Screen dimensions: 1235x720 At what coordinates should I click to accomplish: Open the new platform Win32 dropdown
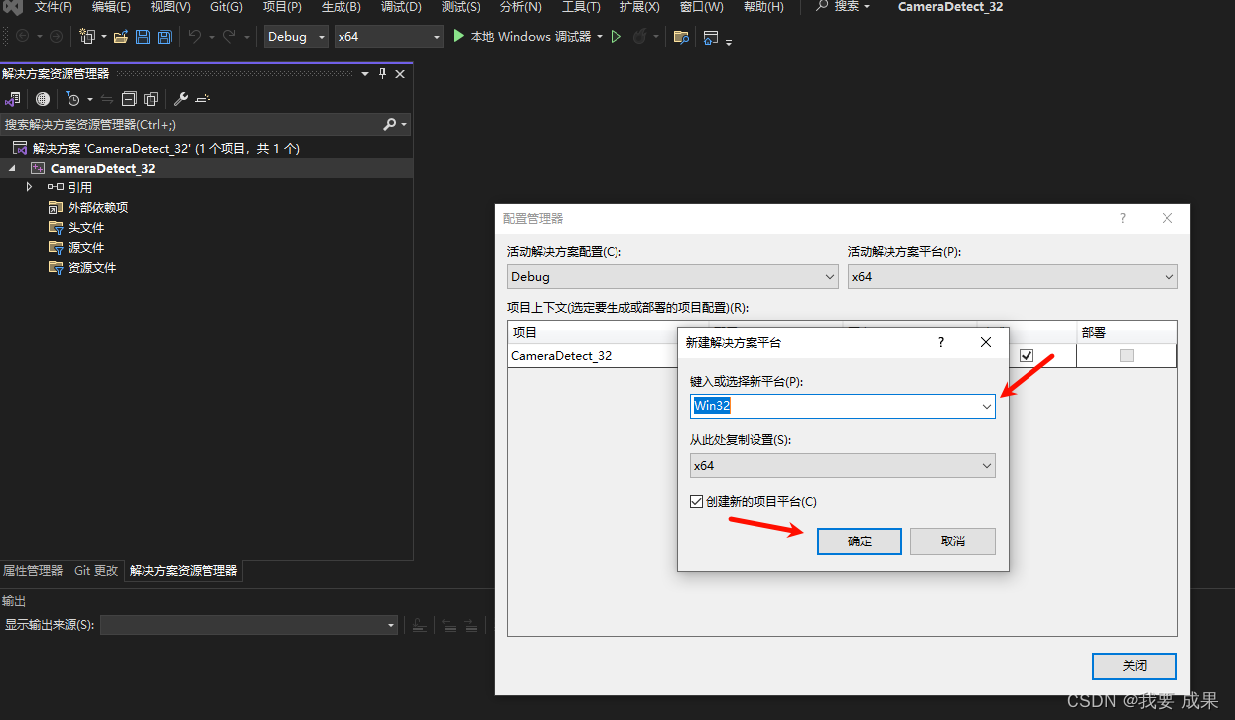pyautogui.click(x=986, y=406)
